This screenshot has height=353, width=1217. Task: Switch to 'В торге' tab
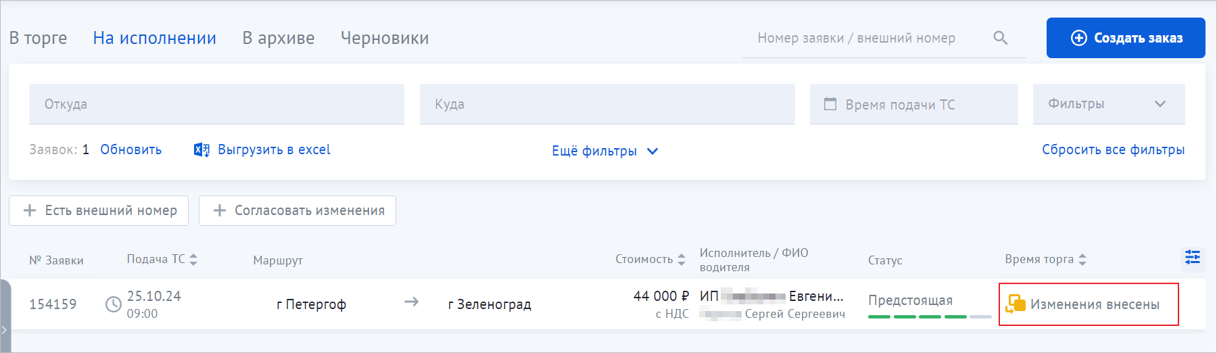pos(39,38)
